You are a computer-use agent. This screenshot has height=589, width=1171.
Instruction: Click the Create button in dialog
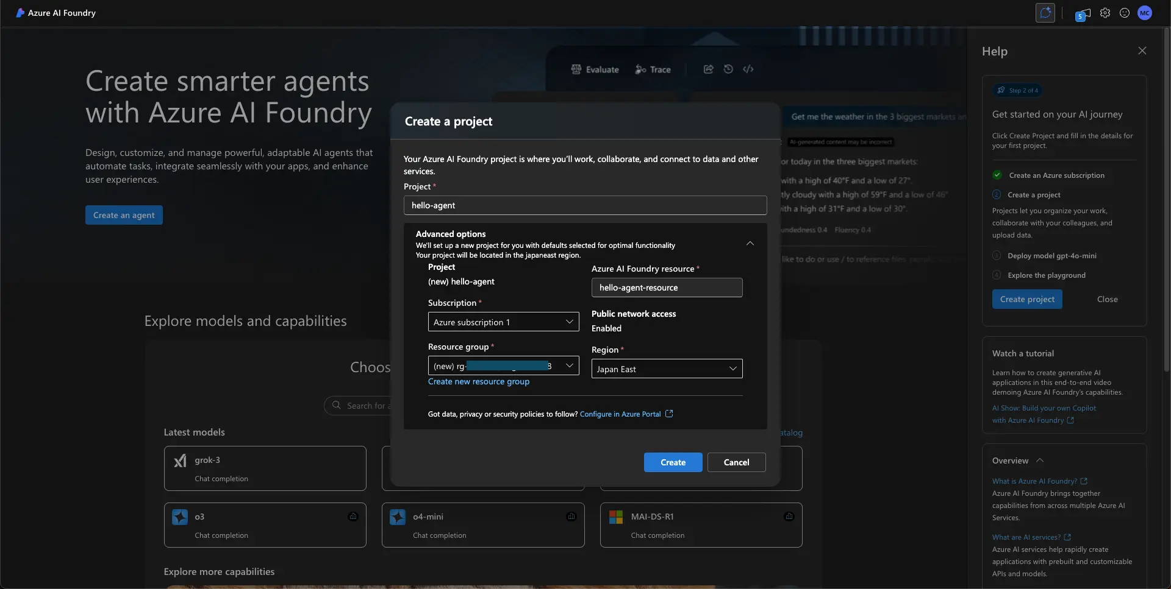tap(673, 462)
